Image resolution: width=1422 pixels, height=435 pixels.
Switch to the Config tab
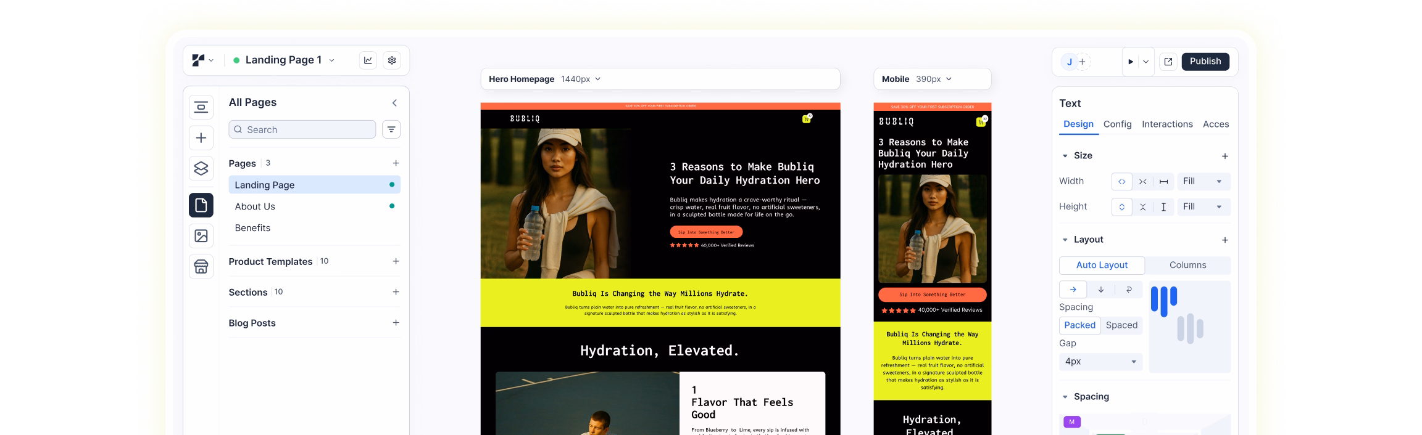tap(1117, 124)
